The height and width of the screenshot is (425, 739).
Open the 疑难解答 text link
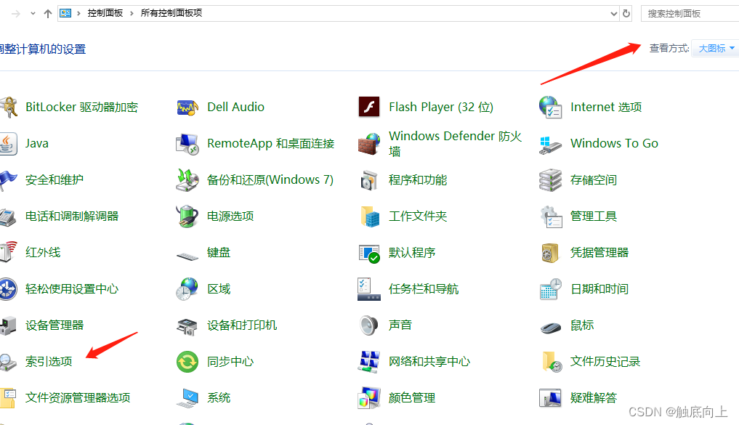[x=594, y=398]
